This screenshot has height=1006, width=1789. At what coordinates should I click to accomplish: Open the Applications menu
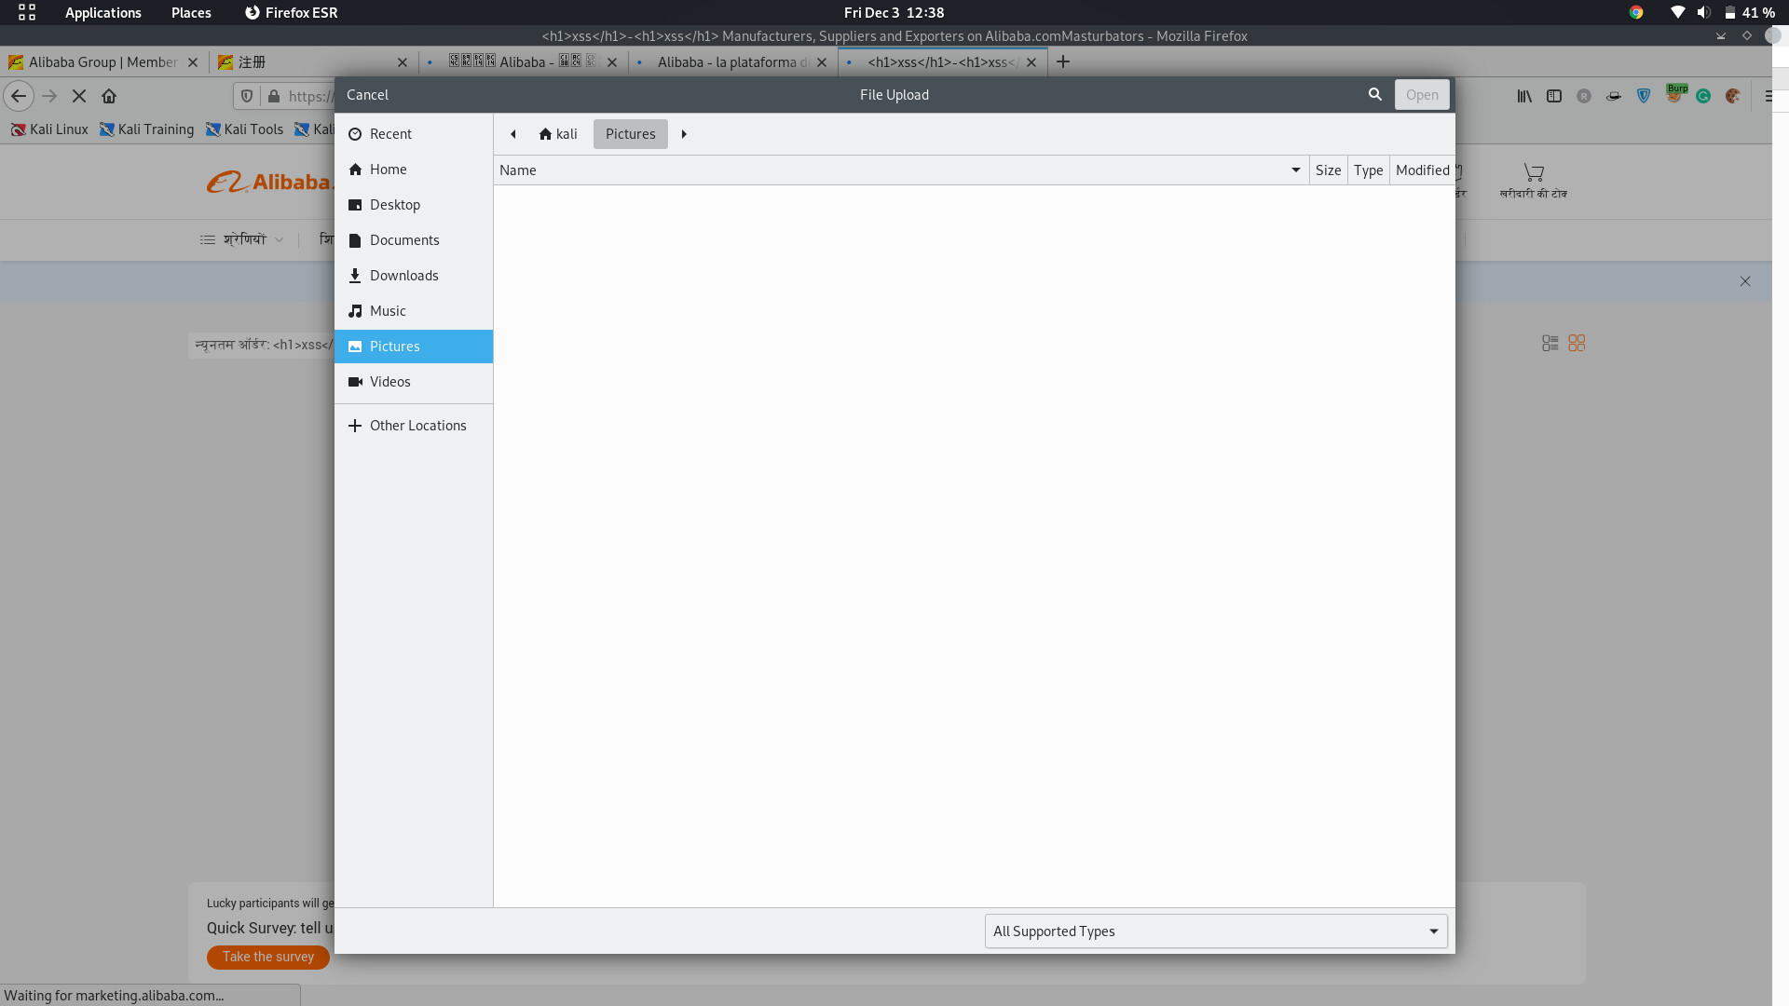point(102,13)
